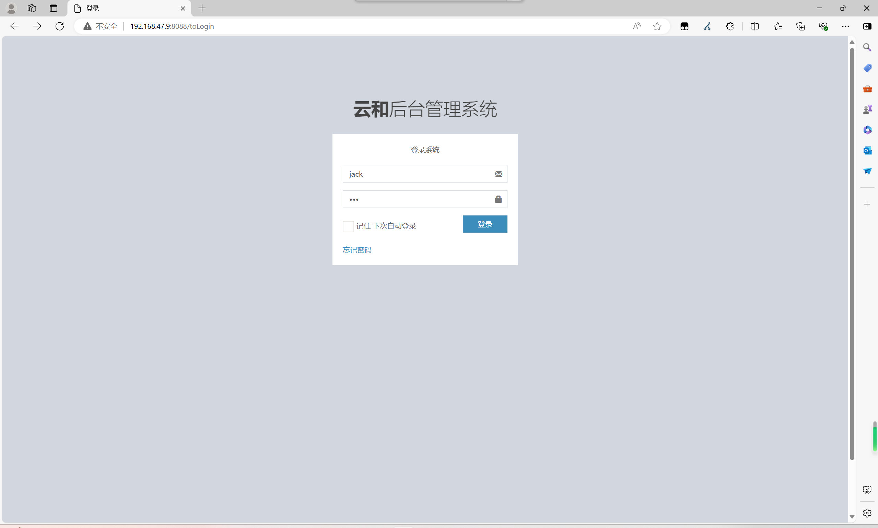Image resolution: width=878 pixels, height=528 pixels.
Task: Toggle the sidebar visibility button
Action: point(867,26)
